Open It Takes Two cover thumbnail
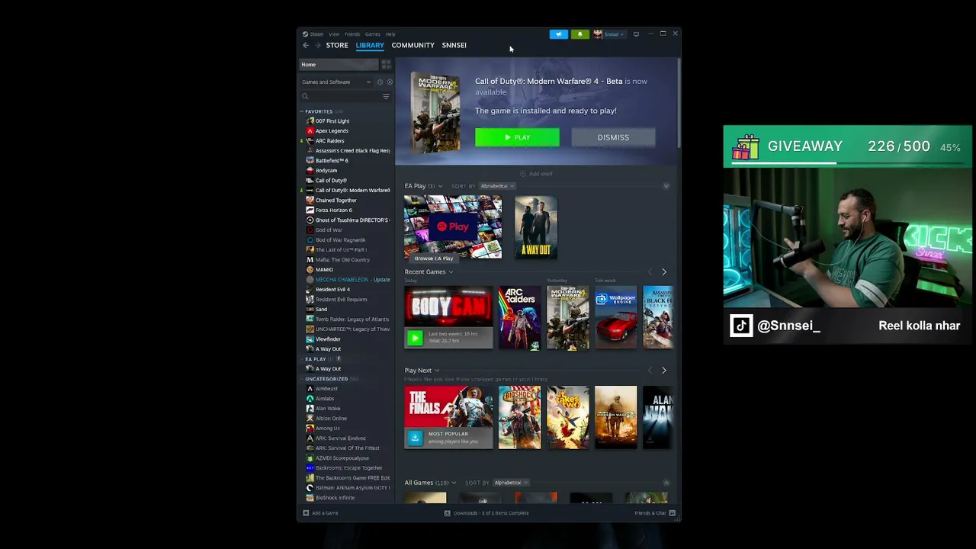The width and height of the screenshot is (976, 549). coord(568,417)
